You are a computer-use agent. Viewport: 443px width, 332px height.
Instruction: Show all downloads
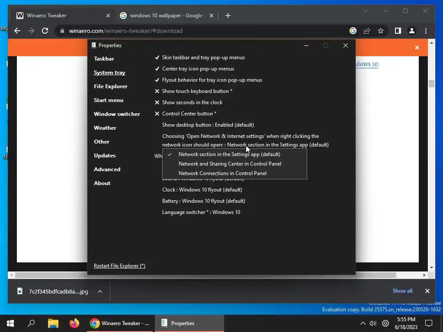[x=402, y=291]
